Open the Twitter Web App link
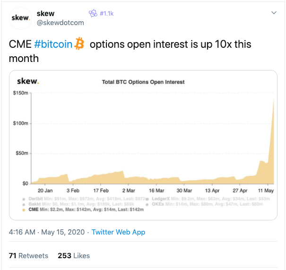This screenshot has width=286, height=270. pyautogui.click(x=118, y=232)
